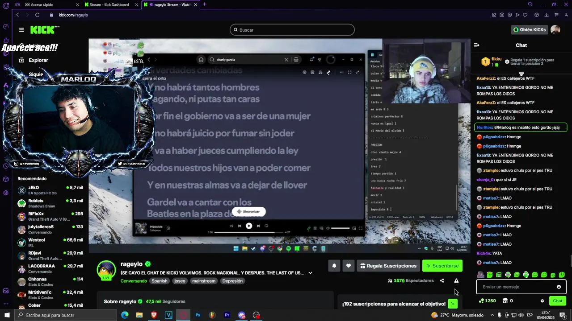This screenshot has width=572, height=321.
Task: Open Photoshop from the taskbar
Action: coord(198,315)
